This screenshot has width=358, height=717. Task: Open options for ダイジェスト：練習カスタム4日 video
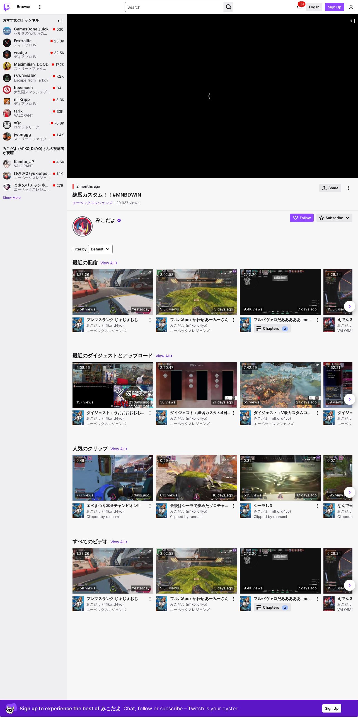[234, 413]
